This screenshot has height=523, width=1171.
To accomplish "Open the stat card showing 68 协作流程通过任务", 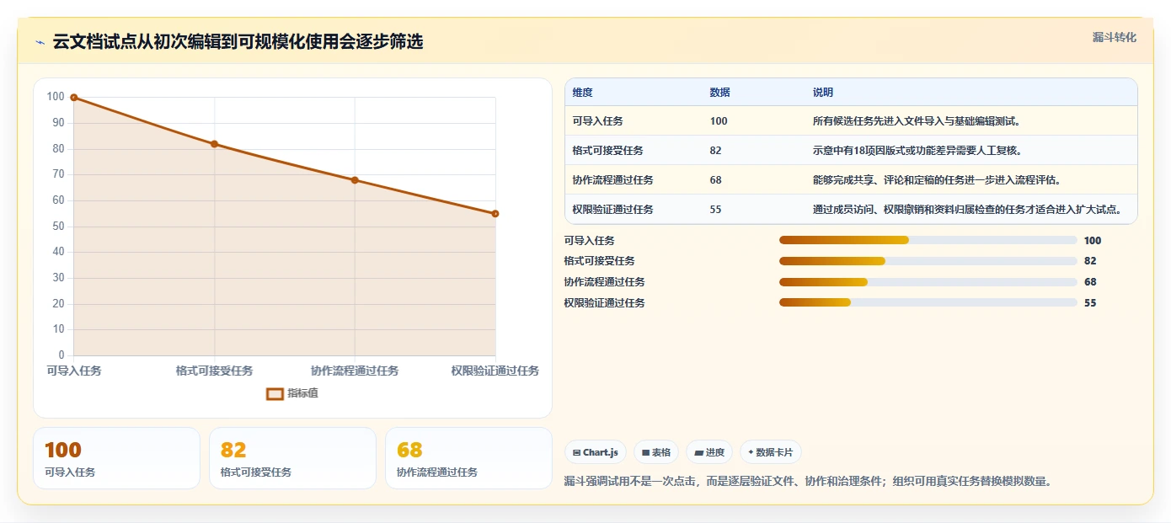I will coord(468,458).
